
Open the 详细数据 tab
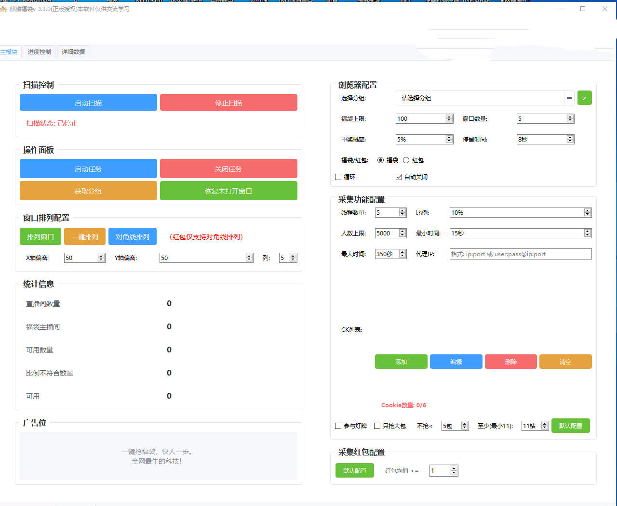73,52
